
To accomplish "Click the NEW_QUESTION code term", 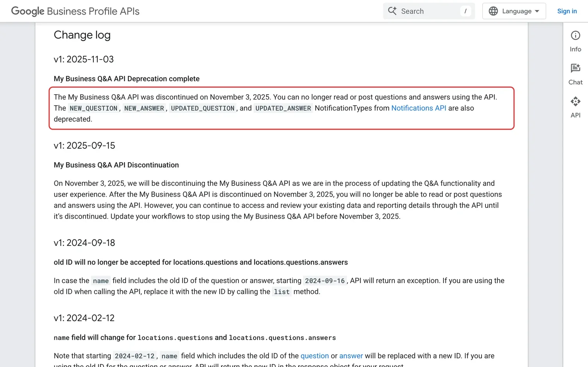I will tap(93, 108).
